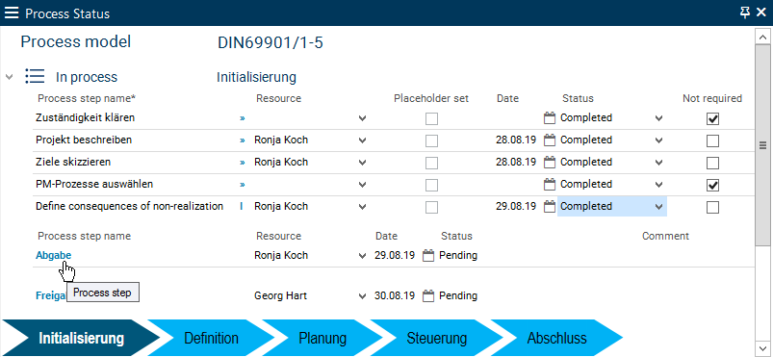
Task: Open highlighted Status dropdown for Define consequences
Action: click(658, 207)
